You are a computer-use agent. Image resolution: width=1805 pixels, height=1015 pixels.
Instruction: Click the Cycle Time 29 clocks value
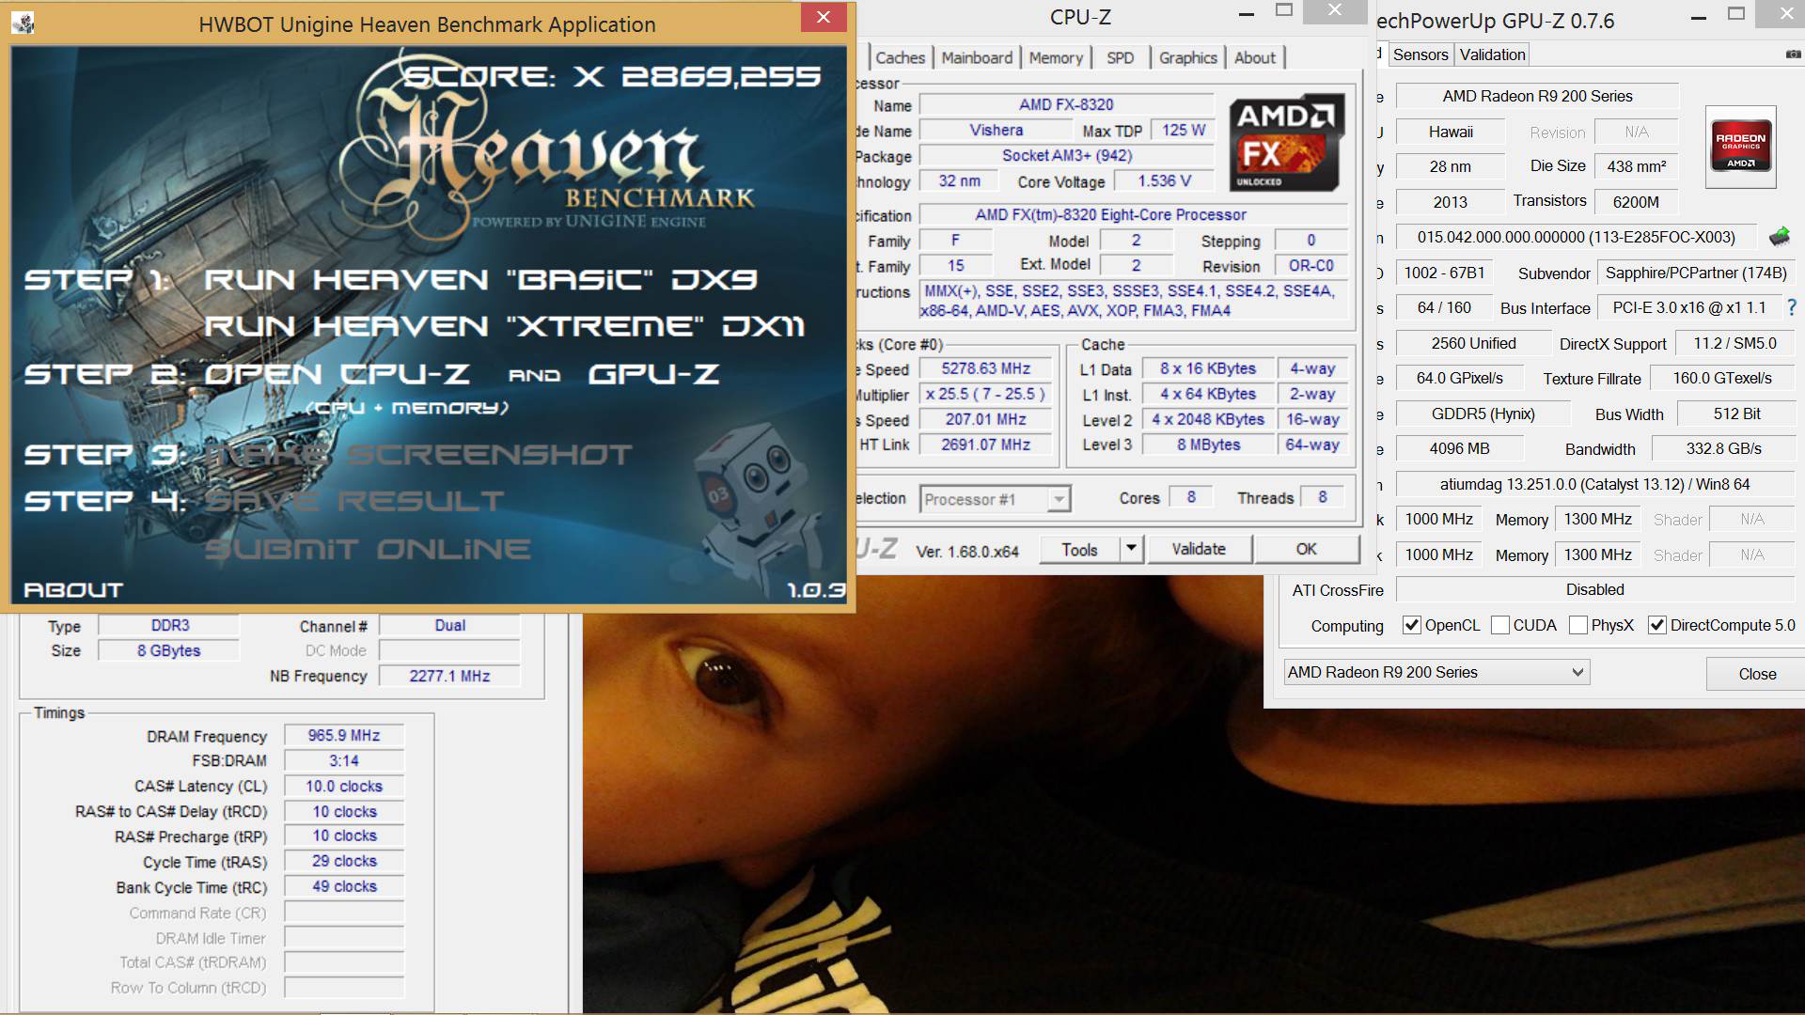(x=344, y=861)
